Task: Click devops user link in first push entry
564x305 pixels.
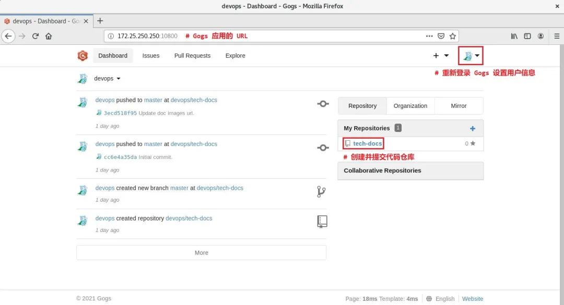Action: pos(104,100)
